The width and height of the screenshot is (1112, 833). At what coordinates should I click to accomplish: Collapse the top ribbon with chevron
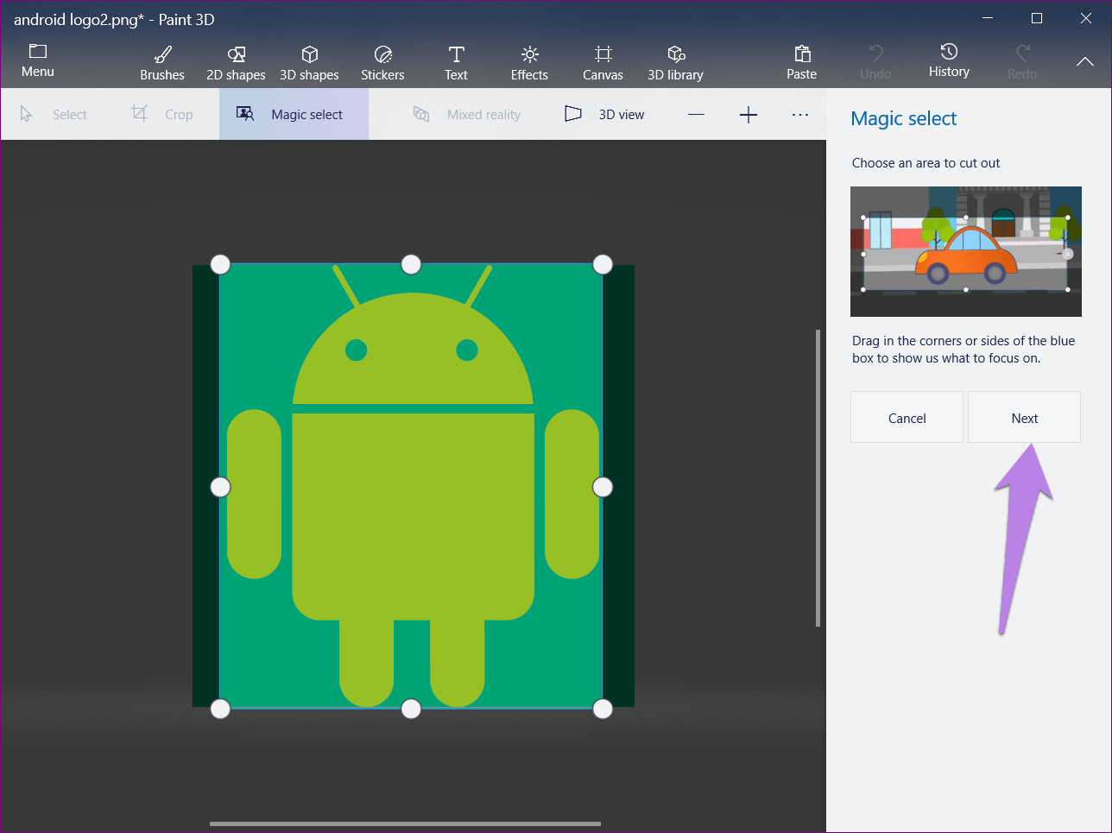[x=1084, y=62]
